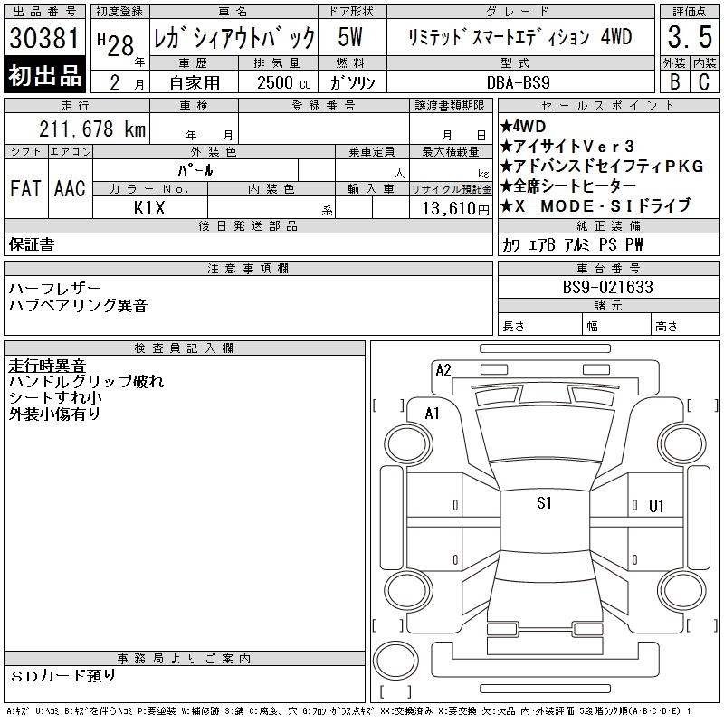This screenshot has width=724, height=724.
Task: Click the A1 mark on the front fender
Action: pyautogui.click(x=433, y=414)
